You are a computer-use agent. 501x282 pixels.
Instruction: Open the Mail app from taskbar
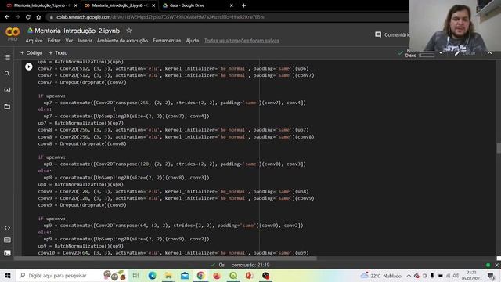185,275
